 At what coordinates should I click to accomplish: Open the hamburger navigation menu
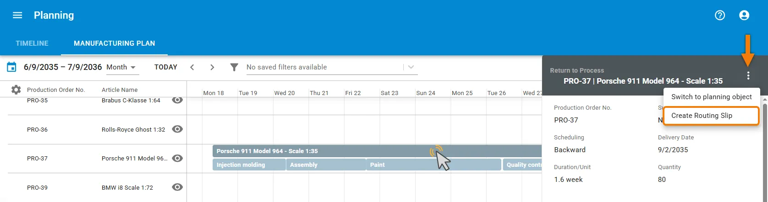(x=17, y=15)
